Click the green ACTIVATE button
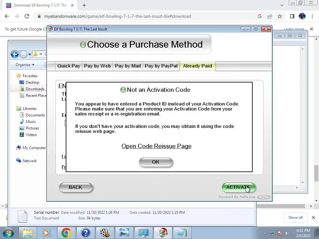This screenshot has width=319, height=239. [x=239, y=187]
